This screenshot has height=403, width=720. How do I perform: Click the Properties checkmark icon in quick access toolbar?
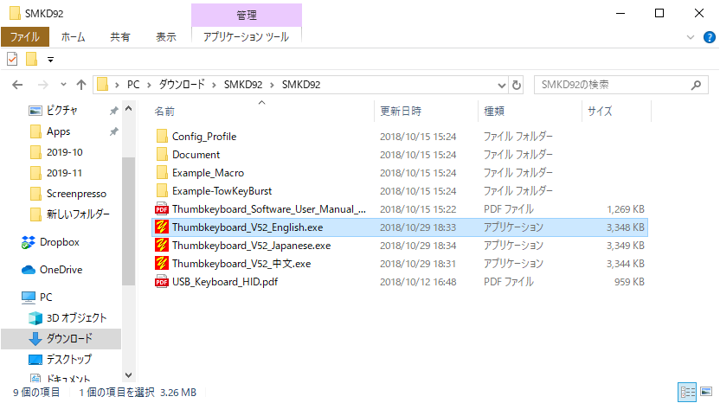point(12,59)
